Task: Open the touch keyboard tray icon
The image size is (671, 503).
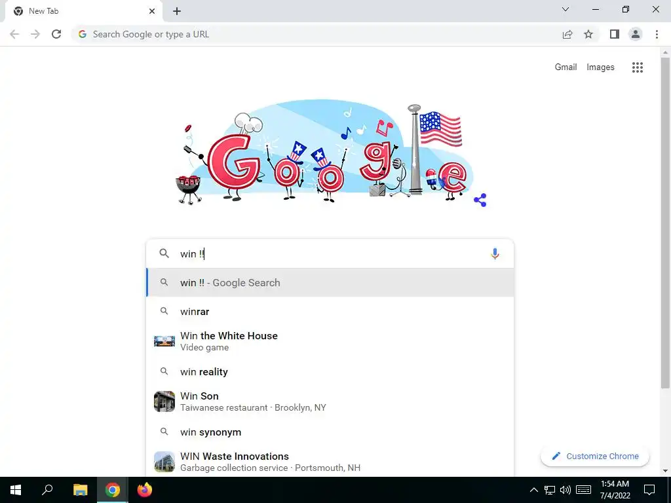Action: pos(583,490)
